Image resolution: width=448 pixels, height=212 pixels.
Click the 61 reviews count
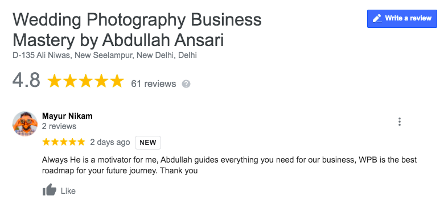coord(154,84)
